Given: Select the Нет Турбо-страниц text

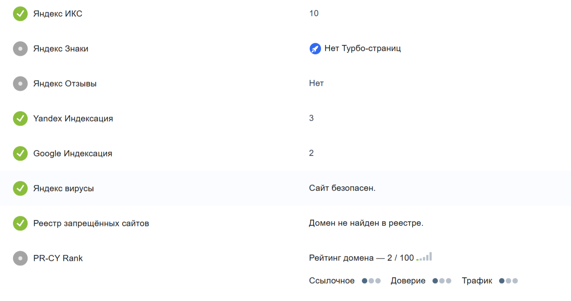Looking at the screenshot, I should [362, 49].
